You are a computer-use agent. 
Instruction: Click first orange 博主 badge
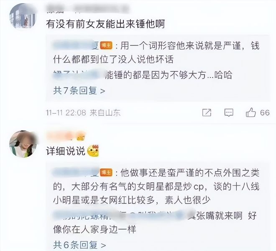(106, 45)
